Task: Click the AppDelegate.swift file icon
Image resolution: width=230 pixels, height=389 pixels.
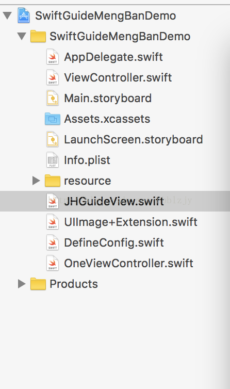Action: 53,57
